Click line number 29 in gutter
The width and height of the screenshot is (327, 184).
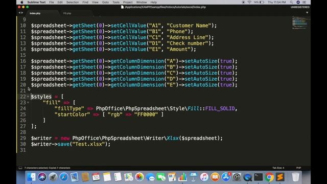pos(23,139)
